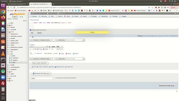Open FileZilla from the Ubuntu dock
This screenshot has height=101, width=179.
coord(3,83)
